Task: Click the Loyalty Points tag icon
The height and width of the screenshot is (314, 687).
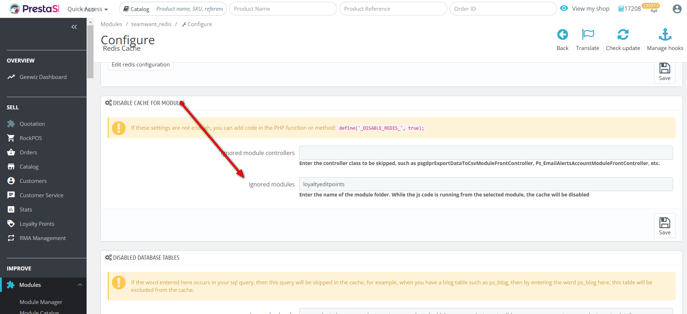Action: tap(11, 224)
